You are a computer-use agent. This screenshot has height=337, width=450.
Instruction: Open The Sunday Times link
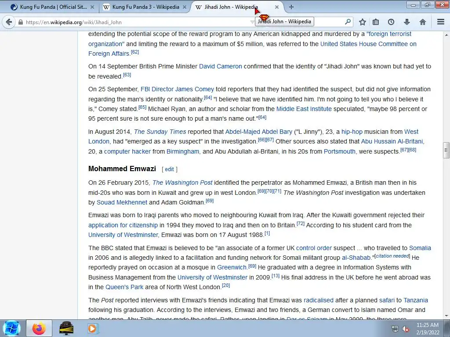tap(160, 132)
